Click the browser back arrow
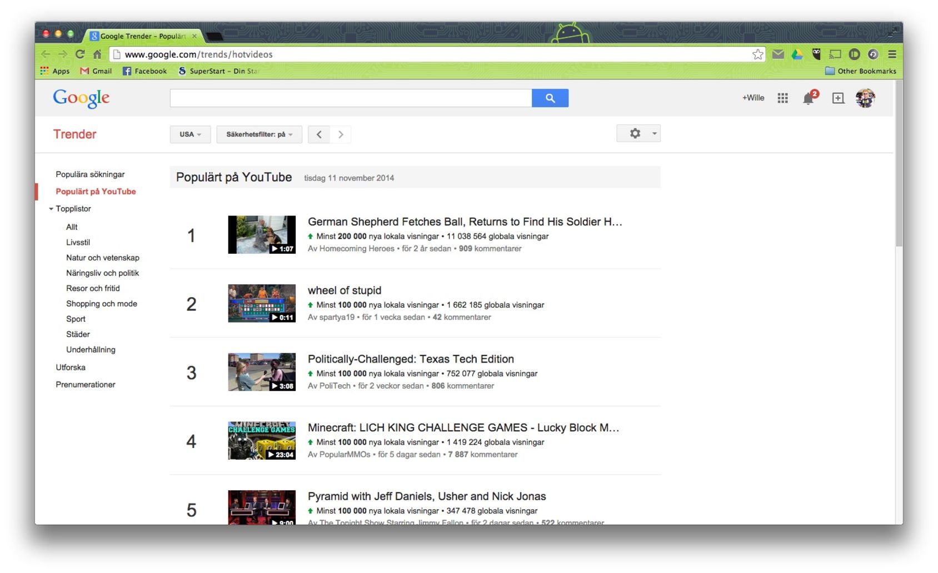 click(x=46, y=54)
